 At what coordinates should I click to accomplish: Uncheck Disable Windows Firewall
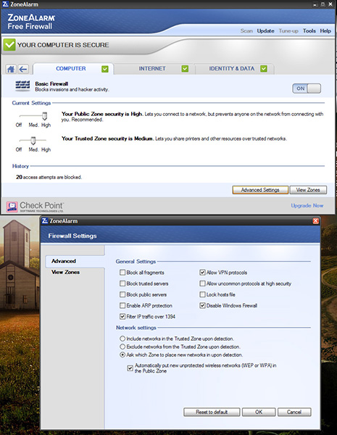[202, 305]
